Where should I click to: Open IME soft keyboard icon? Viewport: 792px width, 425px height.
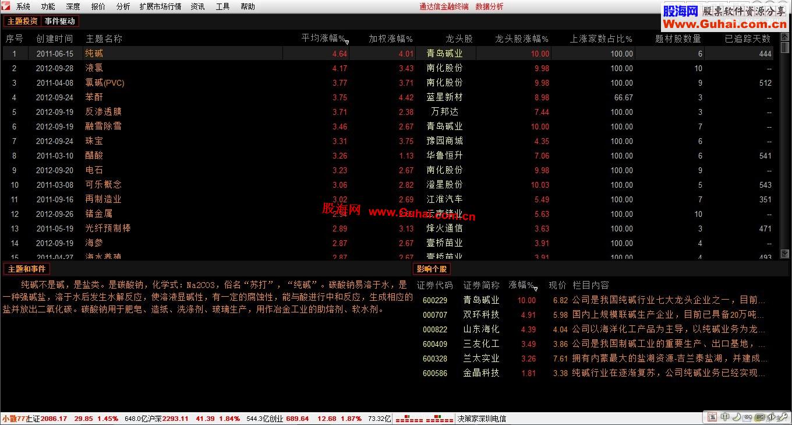coord(760,417)
